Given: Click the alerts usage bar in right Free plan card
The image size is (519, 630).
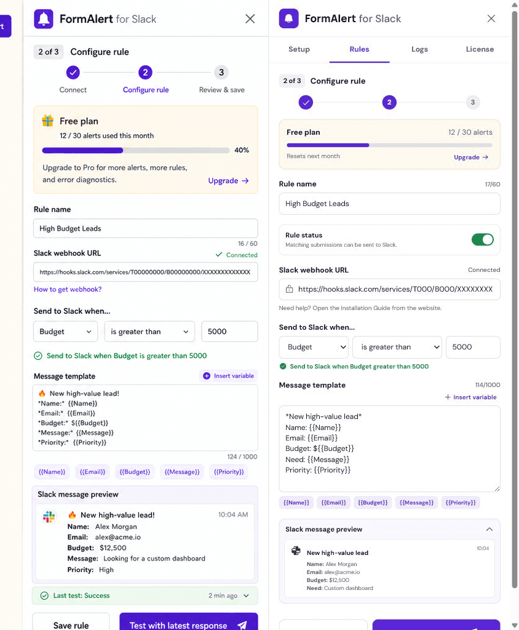Looking at the screenshot, I should click(389, 145).
